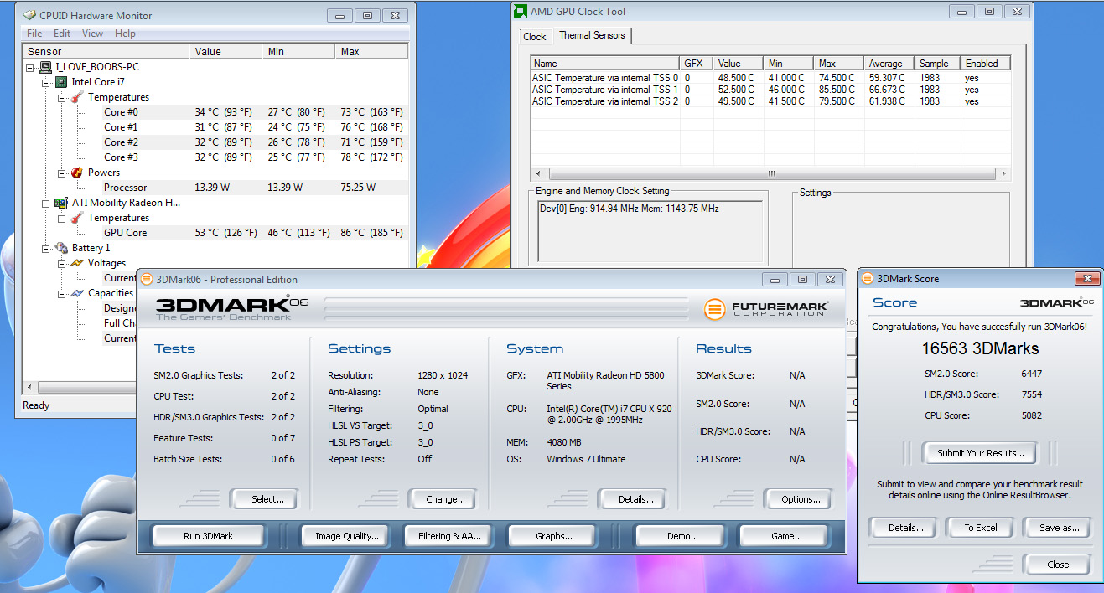Open the File menu in Hardware Monitor
This screenshot has height=593, width=1104.
point(34,34)
